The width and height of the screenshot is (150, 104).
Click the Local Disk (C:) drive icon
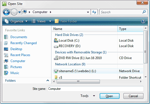point(56,40)
